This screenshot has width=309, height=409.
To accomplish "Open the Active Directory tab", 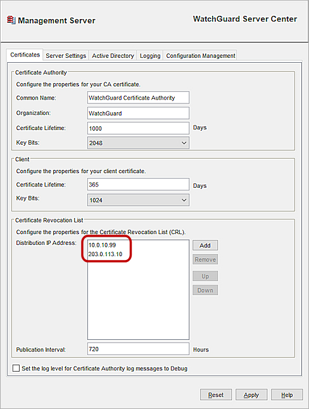I will 113,56.
